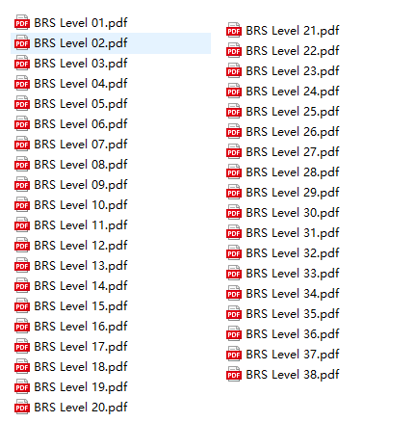415x448 pixels.
Task: Select the PDF icon for BRS Level 33.pdf
Action: click(234, 274)
